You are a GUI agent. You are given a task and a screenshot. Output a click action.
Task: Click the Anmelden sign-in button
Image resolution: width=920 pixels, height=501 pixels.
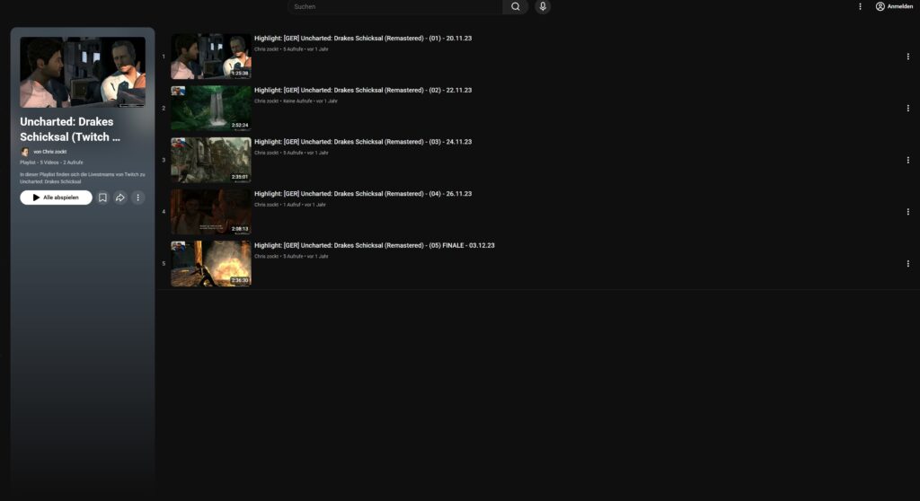click(894, 6)
